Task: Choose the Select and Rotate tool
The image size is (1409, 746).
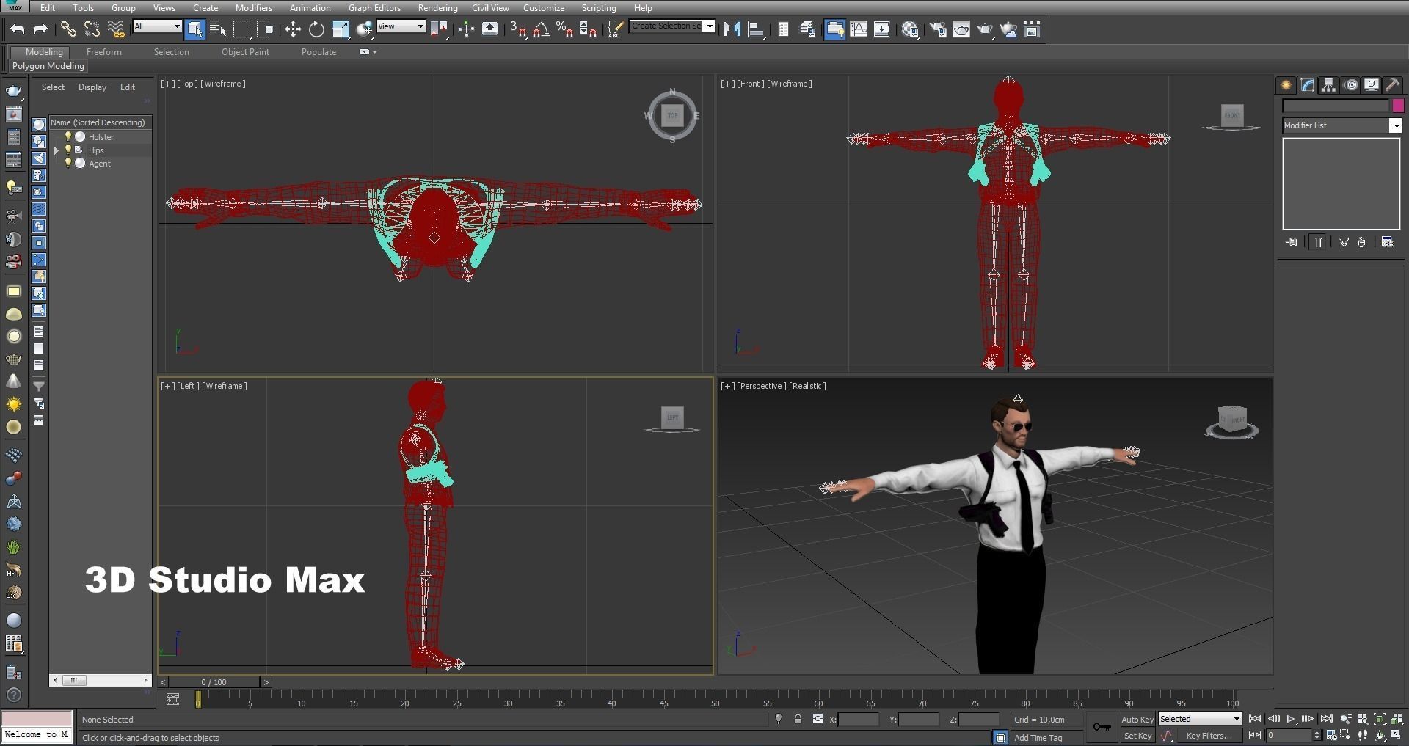Action: tap(316, 29)
